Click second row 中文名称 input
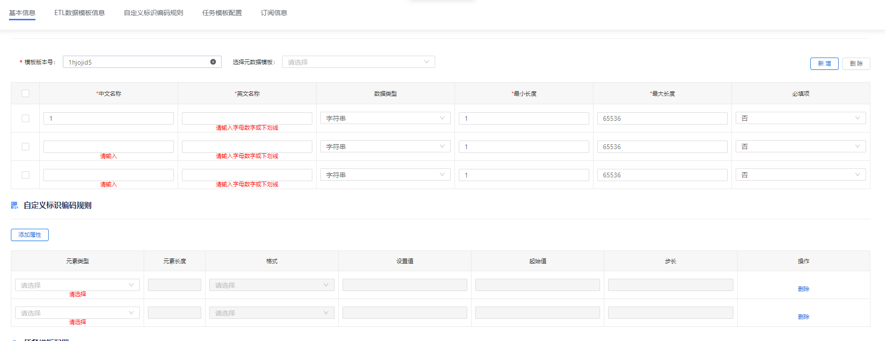The height and width of the screenshot is (341, 885). 109,147
